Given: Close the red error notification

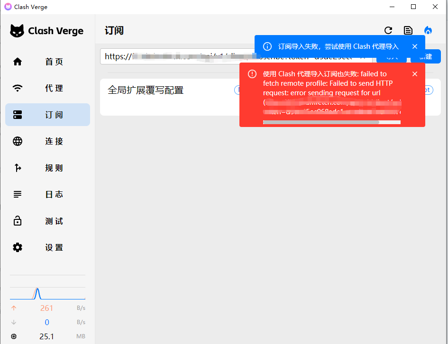Looking at the screenshot, I should (x=415, y=74).
